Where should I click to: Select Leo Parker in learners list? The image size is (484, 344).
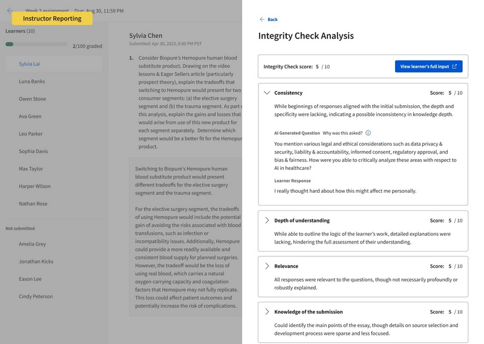[31, 134]
